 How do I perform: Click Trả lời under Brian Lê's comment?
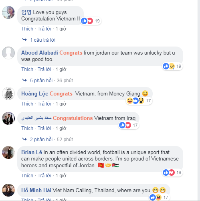point(44,176)
